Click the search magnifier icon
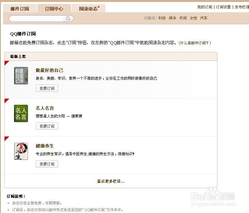Image resolution: width=249 pixels, height=213 pixels. pyautogui.click(x=68, y=18)
